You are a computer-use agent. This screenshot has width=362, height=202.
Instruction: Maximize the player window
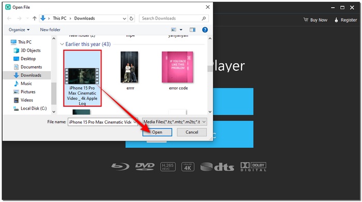tap(342, 8)
